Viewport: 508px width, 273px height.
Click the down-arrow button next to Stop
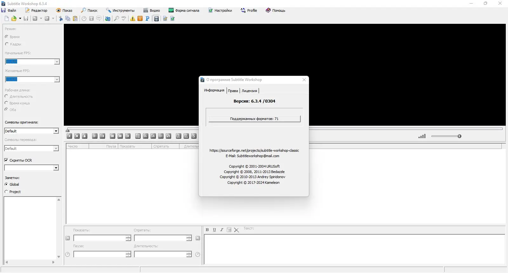click(x=85, y=136)
